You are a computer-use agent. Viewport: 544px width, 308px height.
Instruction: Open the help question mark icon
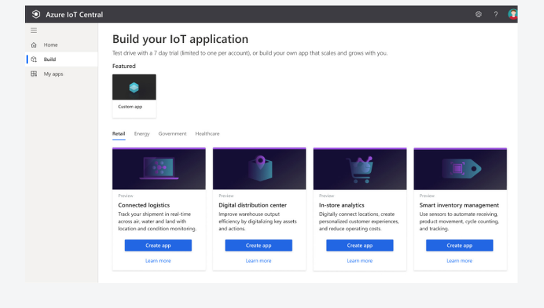click(x=496, y=14)
